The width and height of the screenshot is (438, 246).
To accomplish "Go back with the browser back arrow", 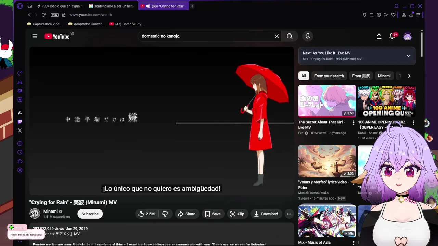I will pyautogui.click(x=29, y=15).
